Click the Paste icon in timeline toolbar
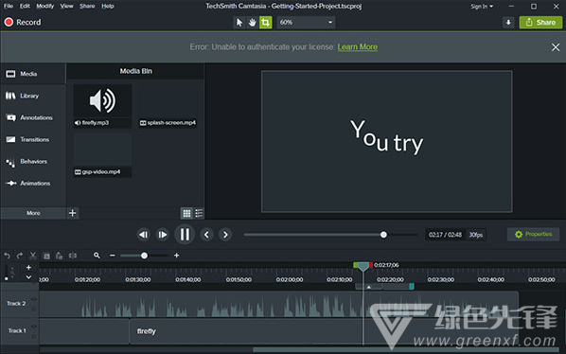This screenshot has height=354, width=566. pyautogui.click(x=60, y=256)
